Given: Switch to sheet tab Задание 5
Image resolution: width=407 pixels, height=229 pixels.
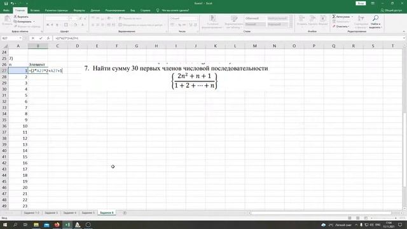Looking at the screenshot, I should pos(88,212).
